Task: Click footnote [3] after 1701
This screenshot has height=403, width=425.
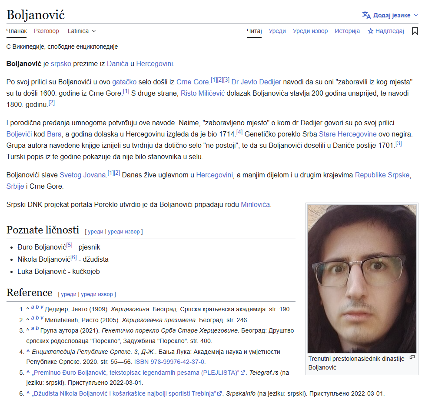Action: (x=398, y=143)
